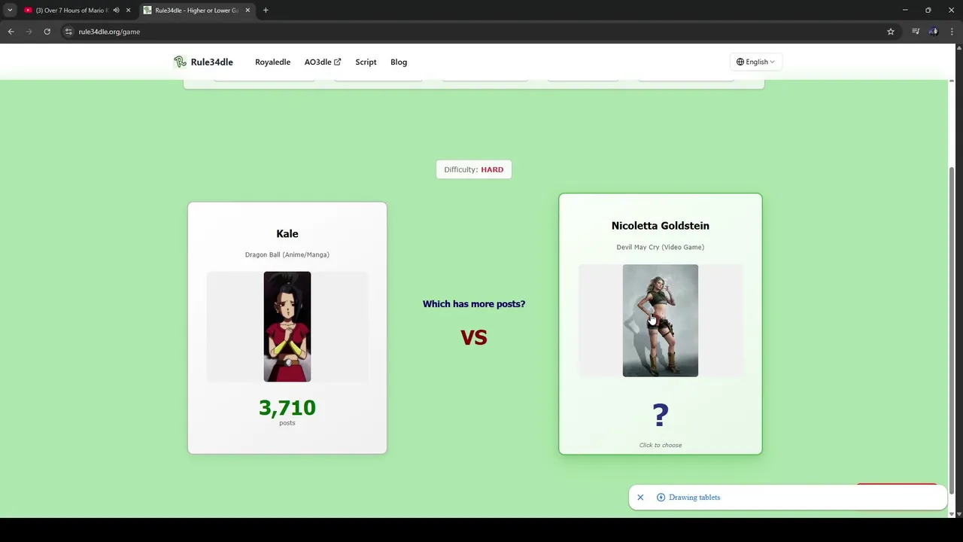Viewport: 963px width, 542px height.
Task: View site information icon in address bar
Action: (x=68, y=32)
